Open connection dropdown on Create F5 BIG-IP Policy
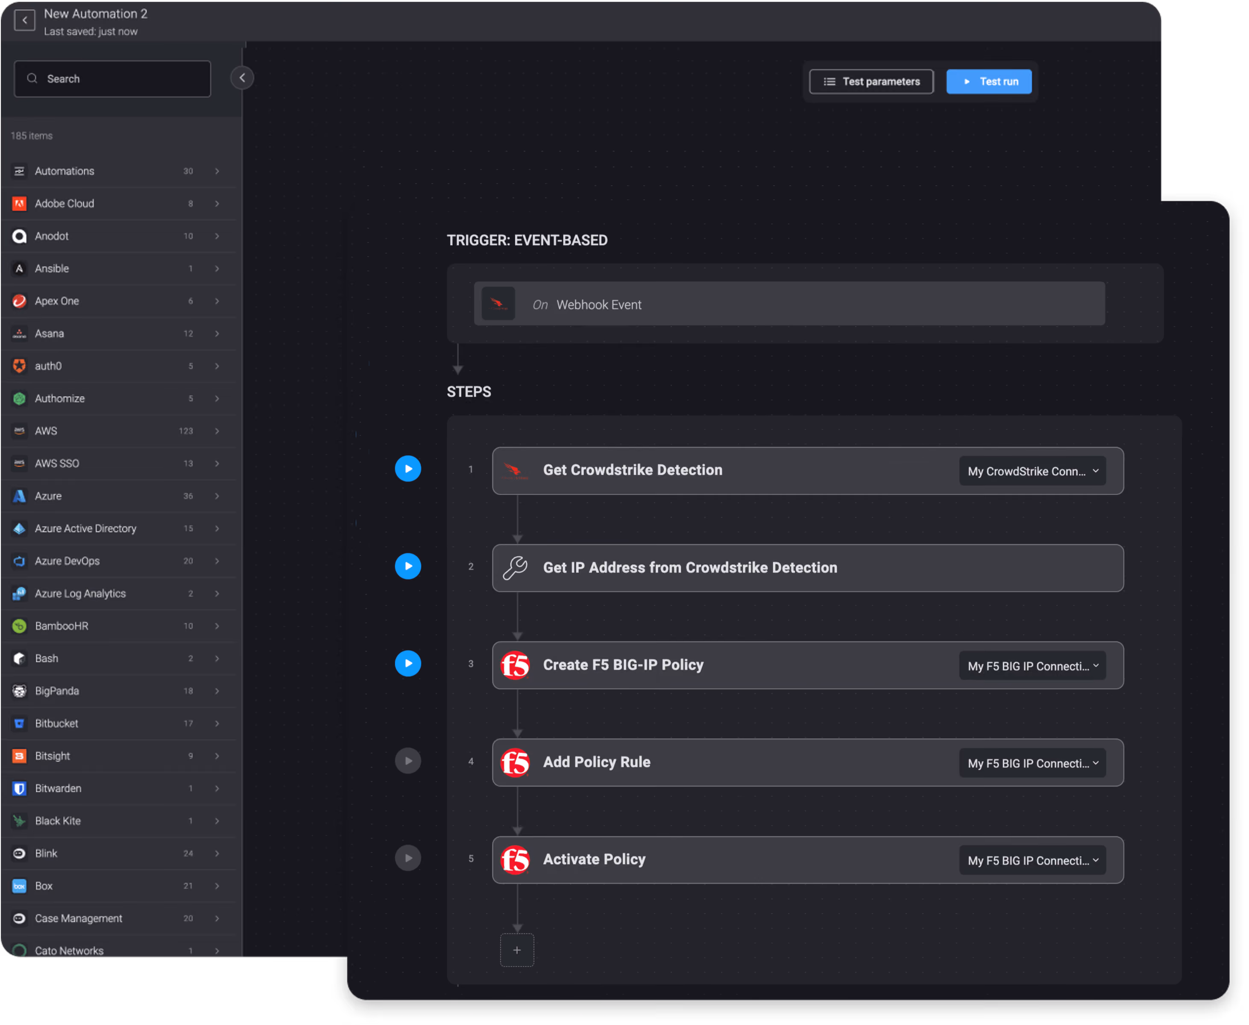 pyautogui.click(x=1033, y=666)
